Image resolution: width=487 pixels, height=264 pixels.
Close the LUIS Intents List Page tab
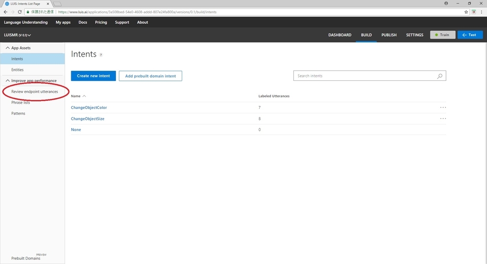click(48, 4)
